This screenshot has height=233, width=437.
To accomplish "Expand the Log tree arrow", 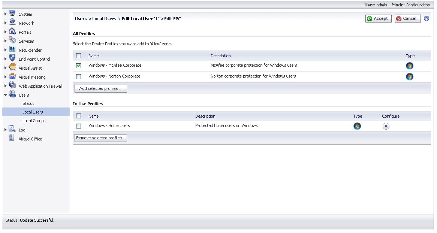I will tap(5, 130).
